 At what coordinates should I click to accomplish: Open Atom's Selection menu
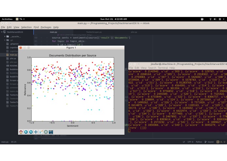26,27
